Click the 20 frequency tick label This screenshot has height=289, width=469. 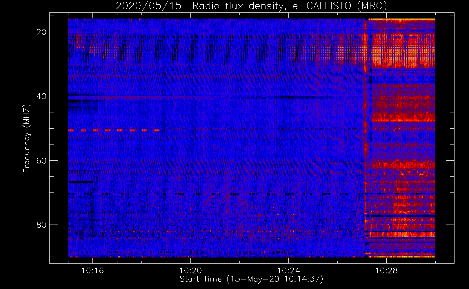(x=41, y=32)
